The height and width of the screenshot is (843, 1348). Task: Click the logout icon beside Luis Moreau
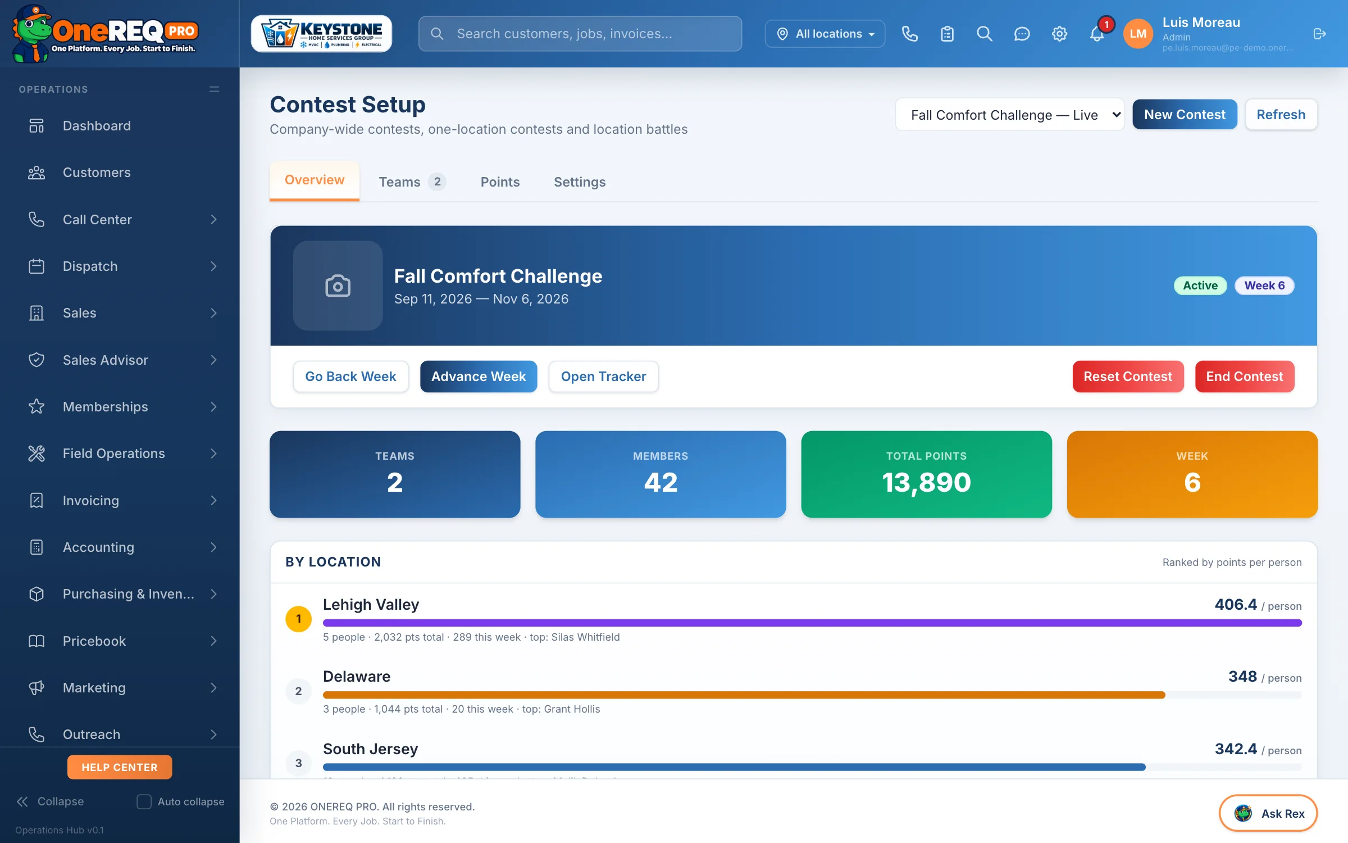pos(1319,34)
